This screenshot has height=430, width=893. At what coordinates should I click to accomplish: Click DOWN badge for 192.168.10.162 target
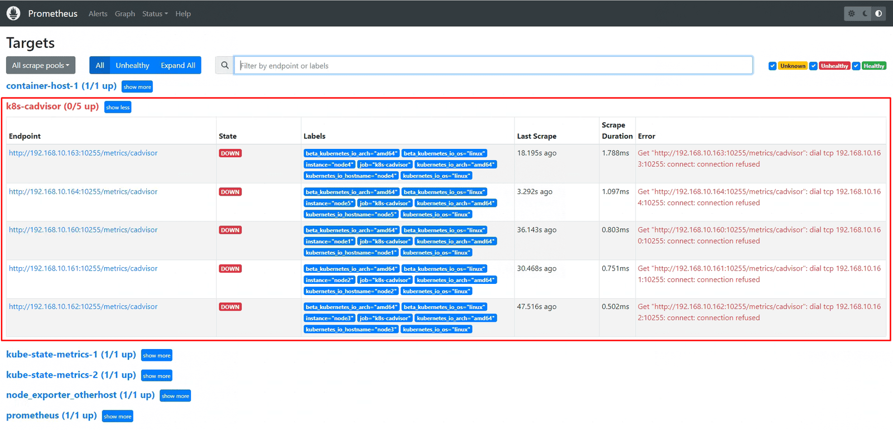click(x=230, y=307)
